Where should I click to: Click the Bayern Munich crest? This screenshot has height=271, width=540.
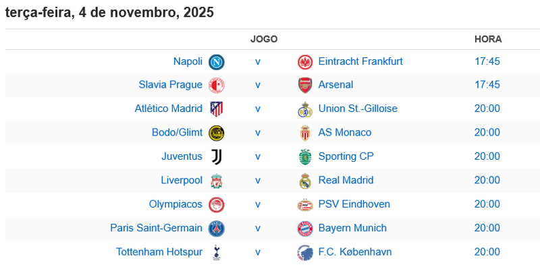[x=305, y=229]
